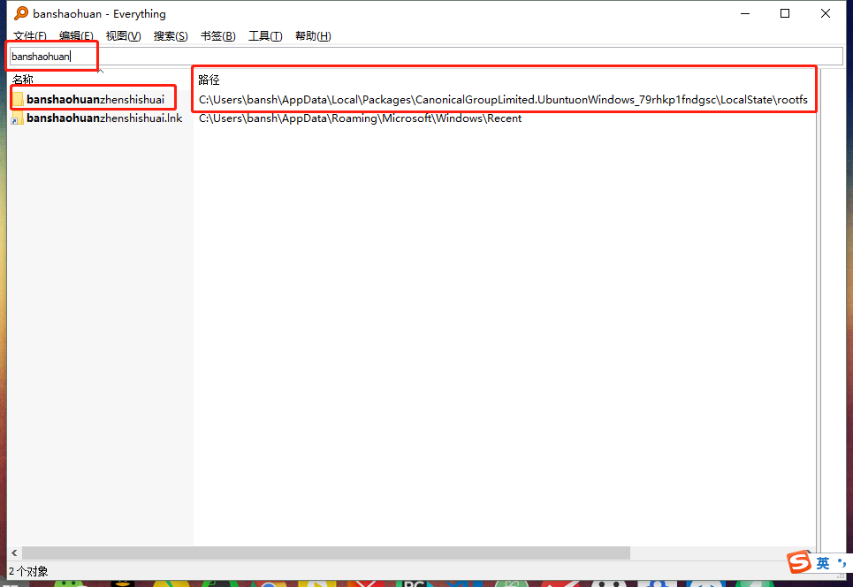This screenshot has width=853, height=587.
Task: Open the 视图(V) menu
Action: 124,36
